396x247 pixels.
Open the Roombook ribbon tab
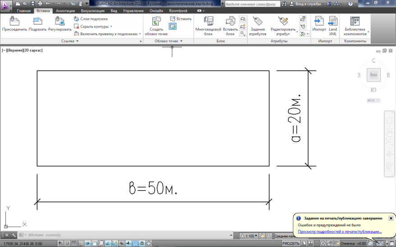[178, 11]
